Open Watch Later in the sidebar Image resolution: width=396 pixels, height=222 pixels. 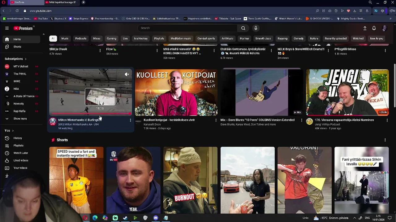click(20, 153)
